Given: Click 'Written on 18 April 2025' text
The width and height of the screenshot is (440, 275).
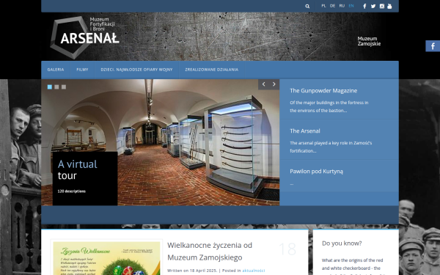Looking at the screenshot, I should click(x=192, y=271).
